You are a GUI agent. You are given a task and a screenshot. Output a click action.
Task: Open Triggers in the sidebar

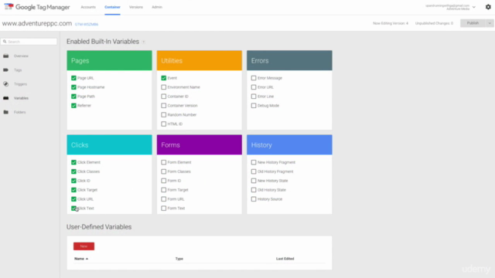pos(20,84)
